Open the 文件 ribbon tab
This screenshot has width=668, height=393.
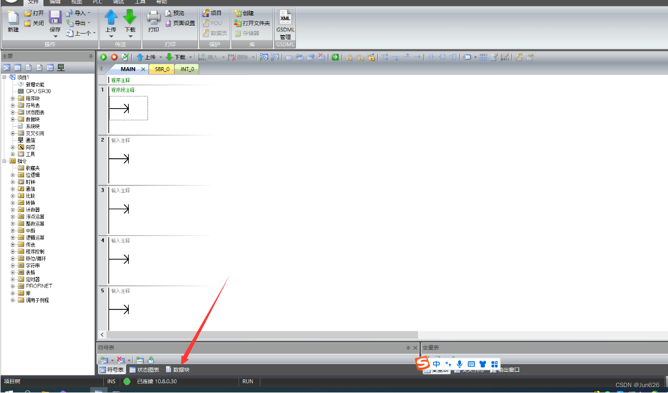[33, 2]
